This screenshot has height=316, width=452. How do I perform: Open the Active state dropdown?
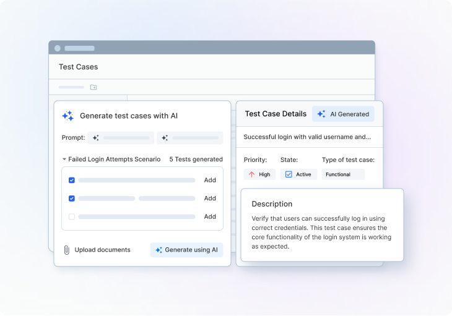point(299,174)
